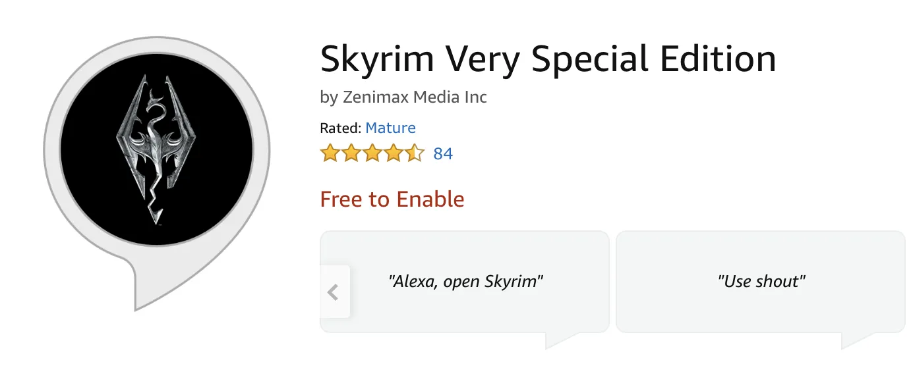Image resolution: width=911 pixels, height=366 pixels.
Task: Open the Mature rating link
Action: (390, 128)
